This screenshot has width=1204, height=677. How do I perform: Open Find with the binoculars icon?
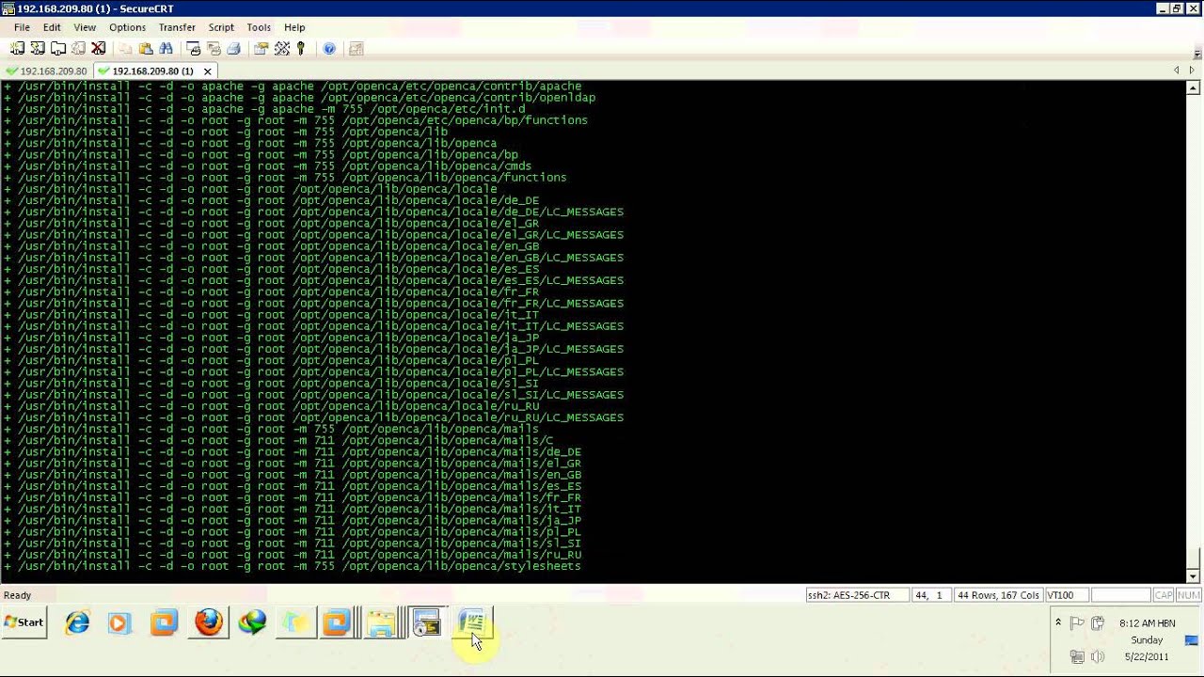pos(166,48)
